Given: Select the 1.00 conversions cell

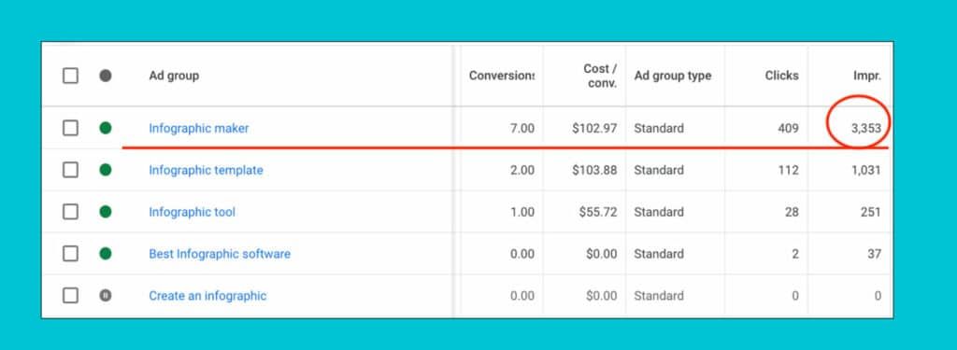Looking at the screenshot, I should coord(521,212).
